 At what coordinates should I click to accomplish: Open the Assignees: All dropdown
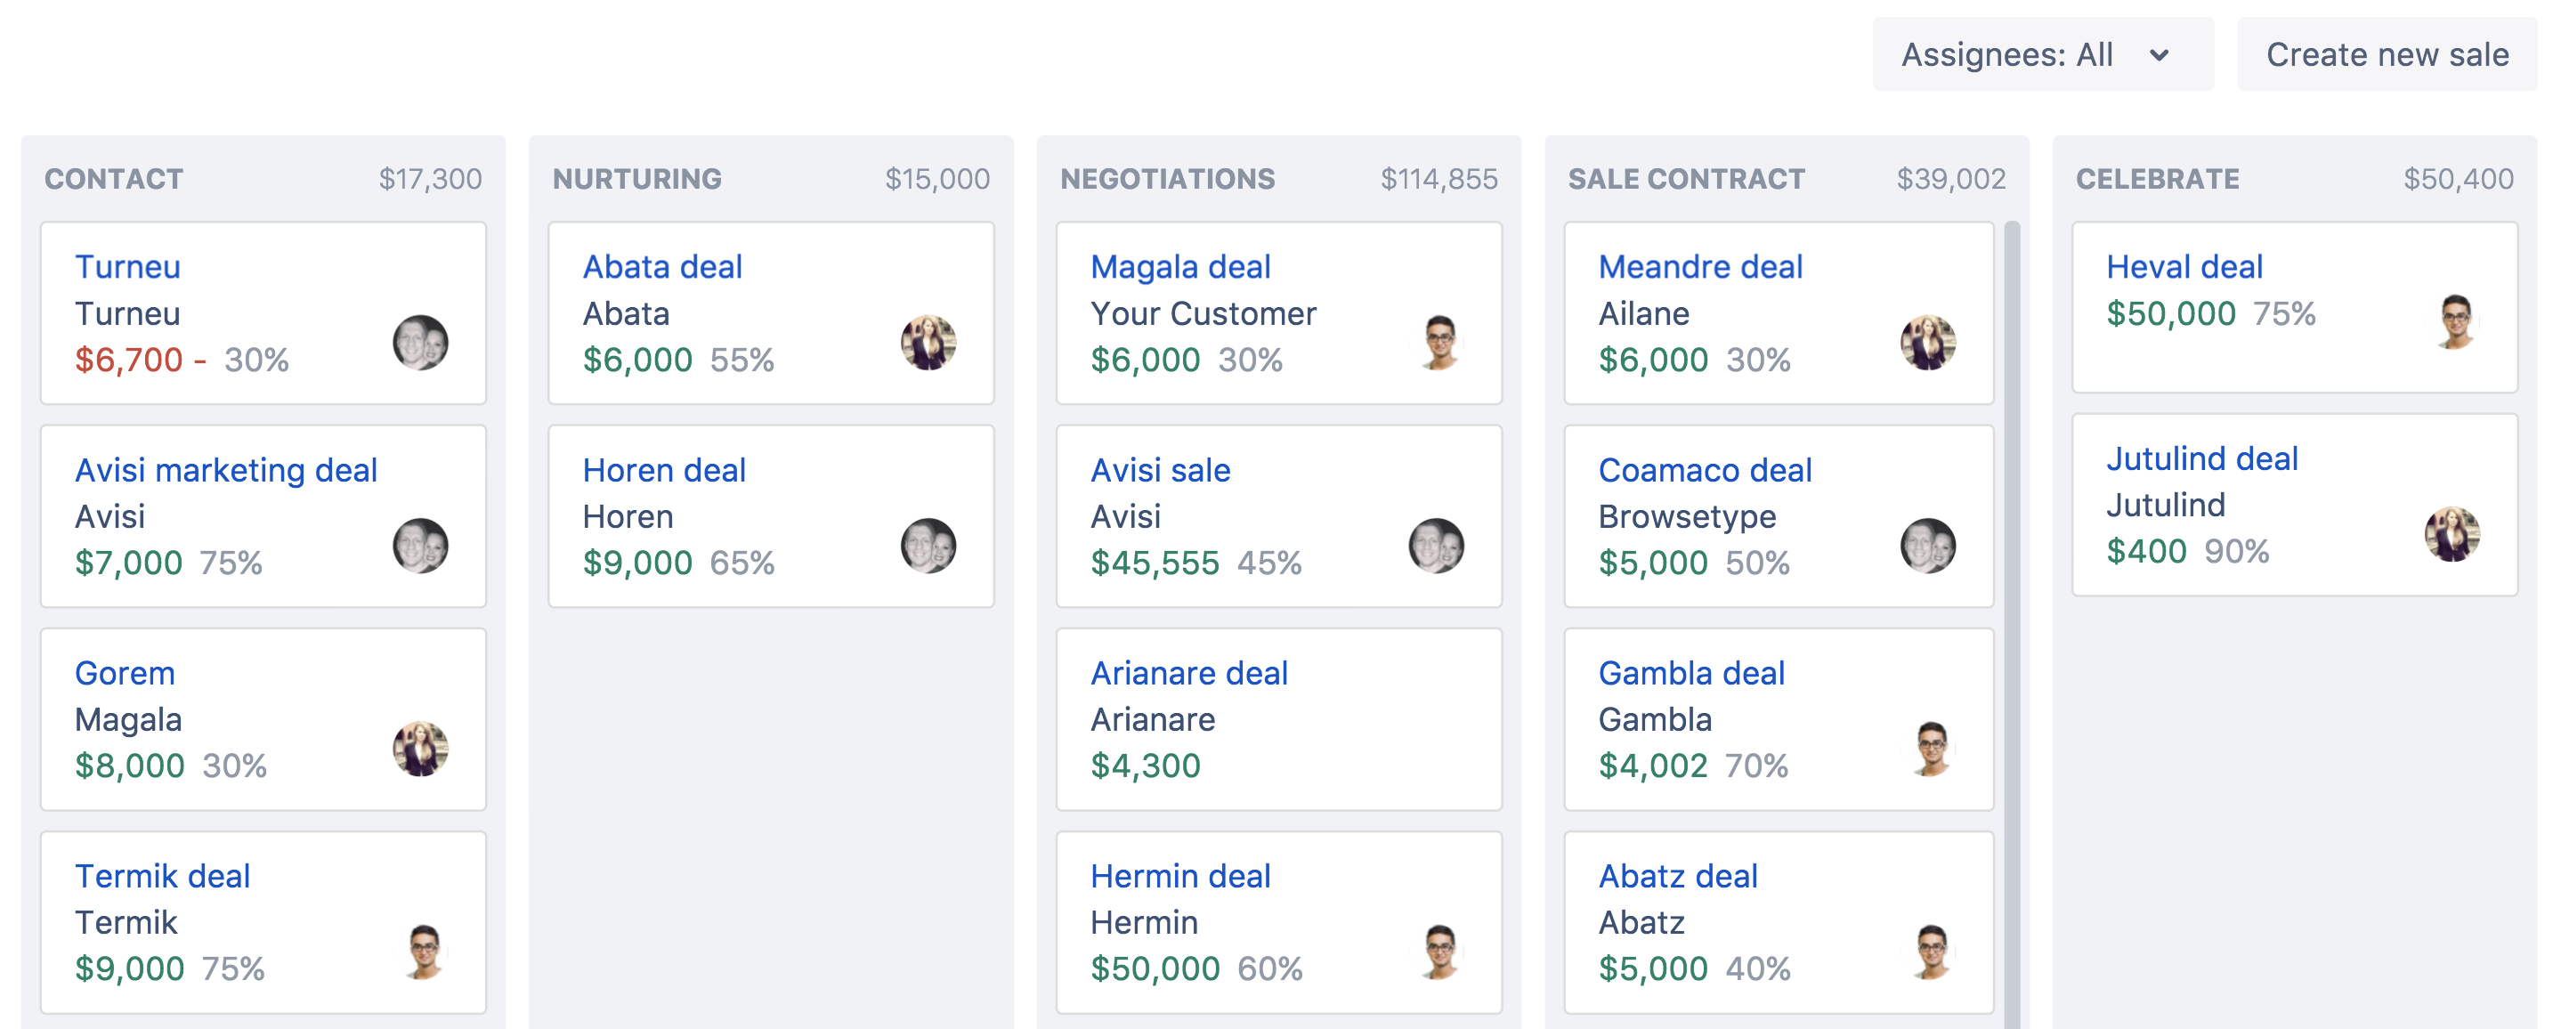(2006, 55)
